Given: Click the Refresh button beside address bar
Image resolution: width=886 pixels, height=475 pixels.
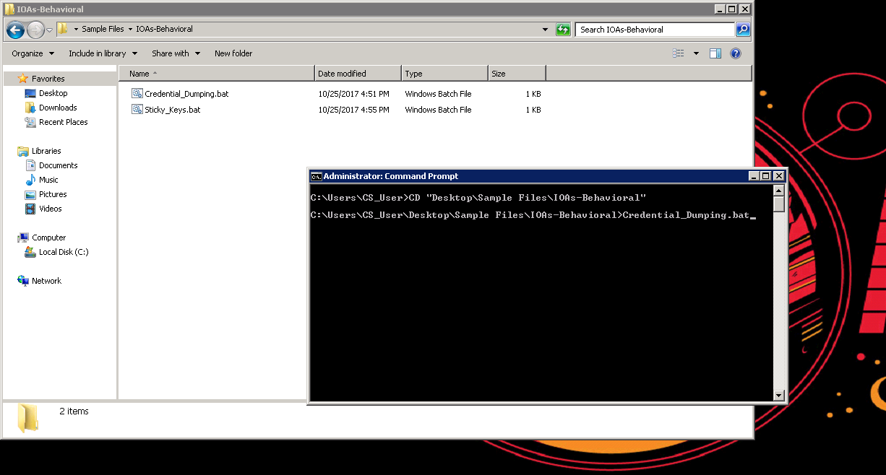Looking at the screenshot, I should pos(563,30).
